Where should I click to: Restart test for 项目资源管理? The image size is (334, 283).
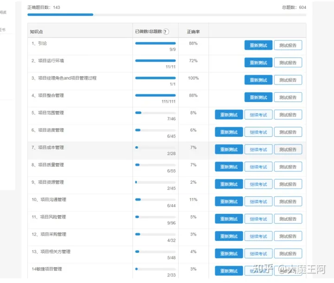pyautogui.click(x=229, y=184)
